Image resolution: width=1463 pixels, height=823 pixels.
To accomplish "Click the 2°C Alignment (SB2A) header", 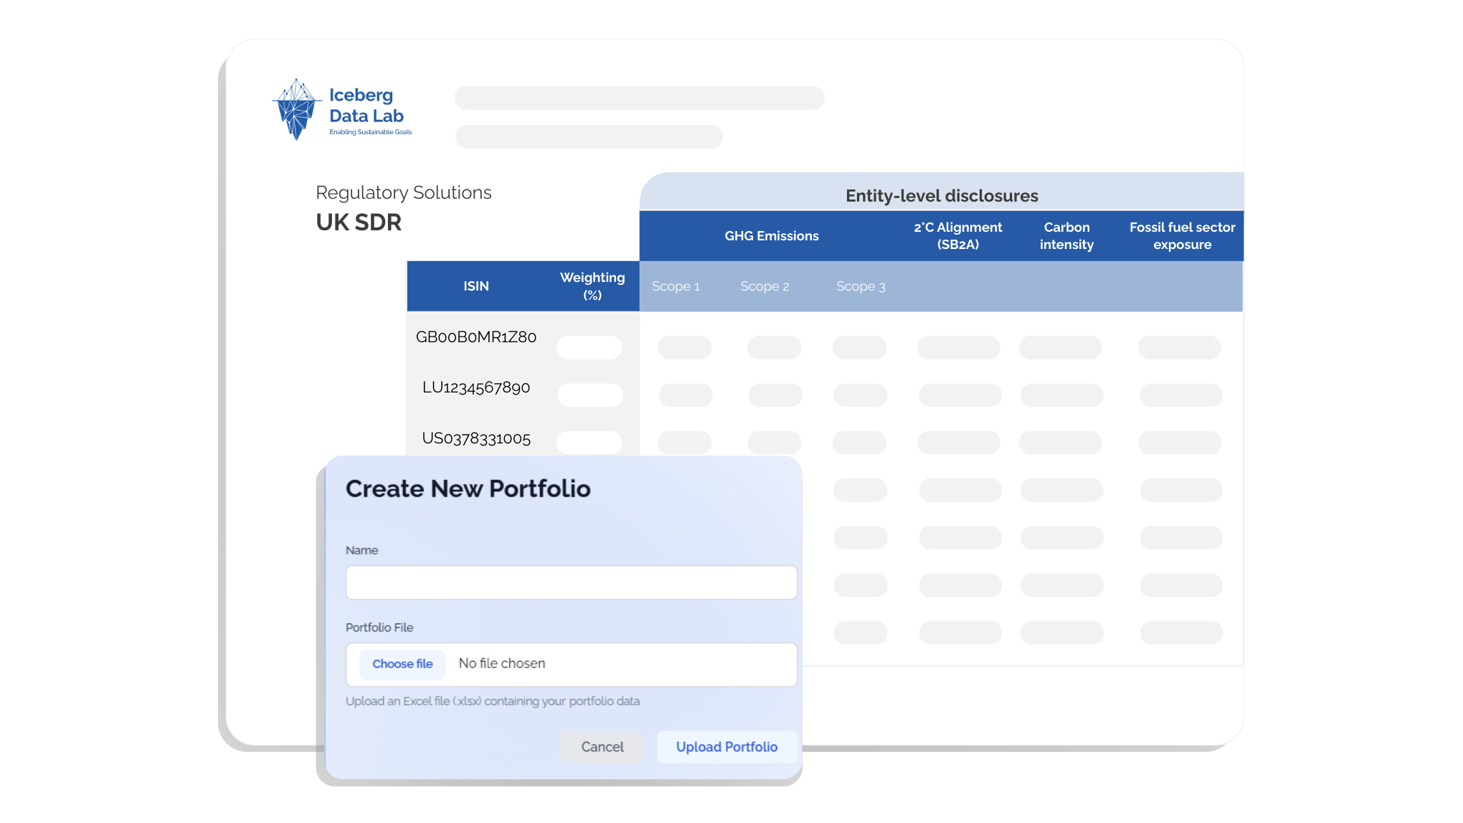I will click(957, 236).
